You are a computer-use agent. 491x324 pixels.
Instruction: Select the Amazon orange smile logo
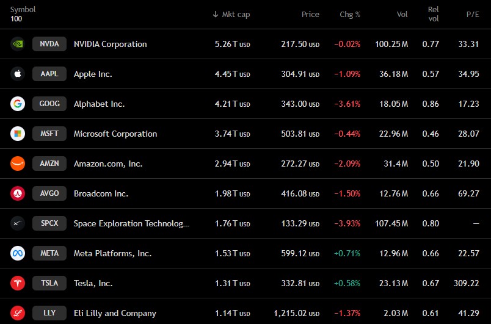pyautogui.click(x=18, y=164)
